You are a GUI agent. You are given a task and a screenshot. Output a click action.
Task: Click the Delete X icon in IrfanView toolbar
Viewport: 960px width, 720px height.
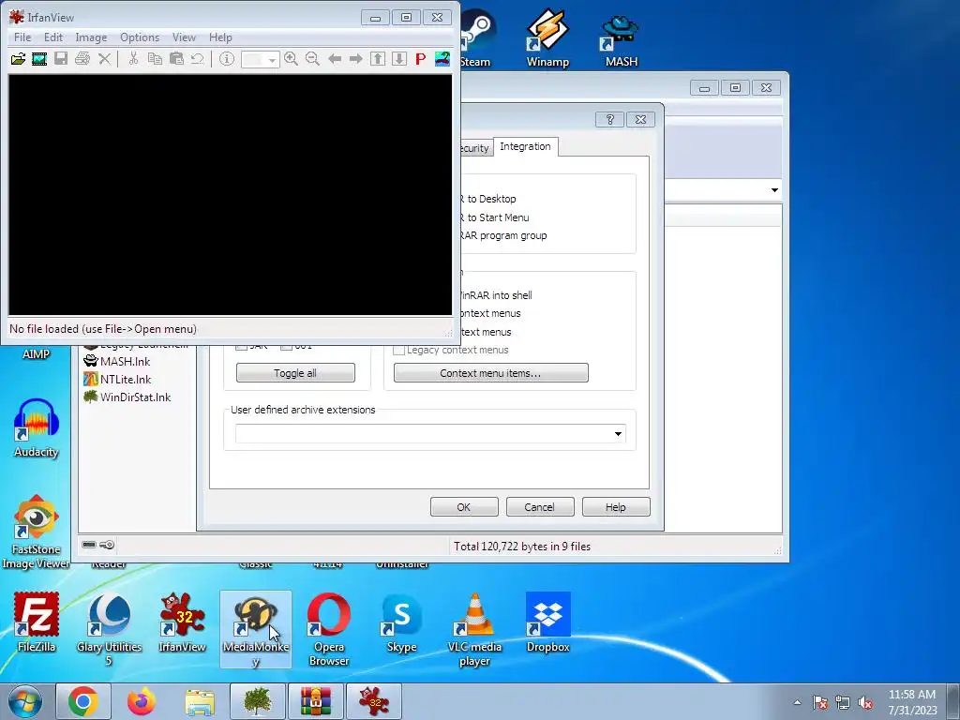105,59
